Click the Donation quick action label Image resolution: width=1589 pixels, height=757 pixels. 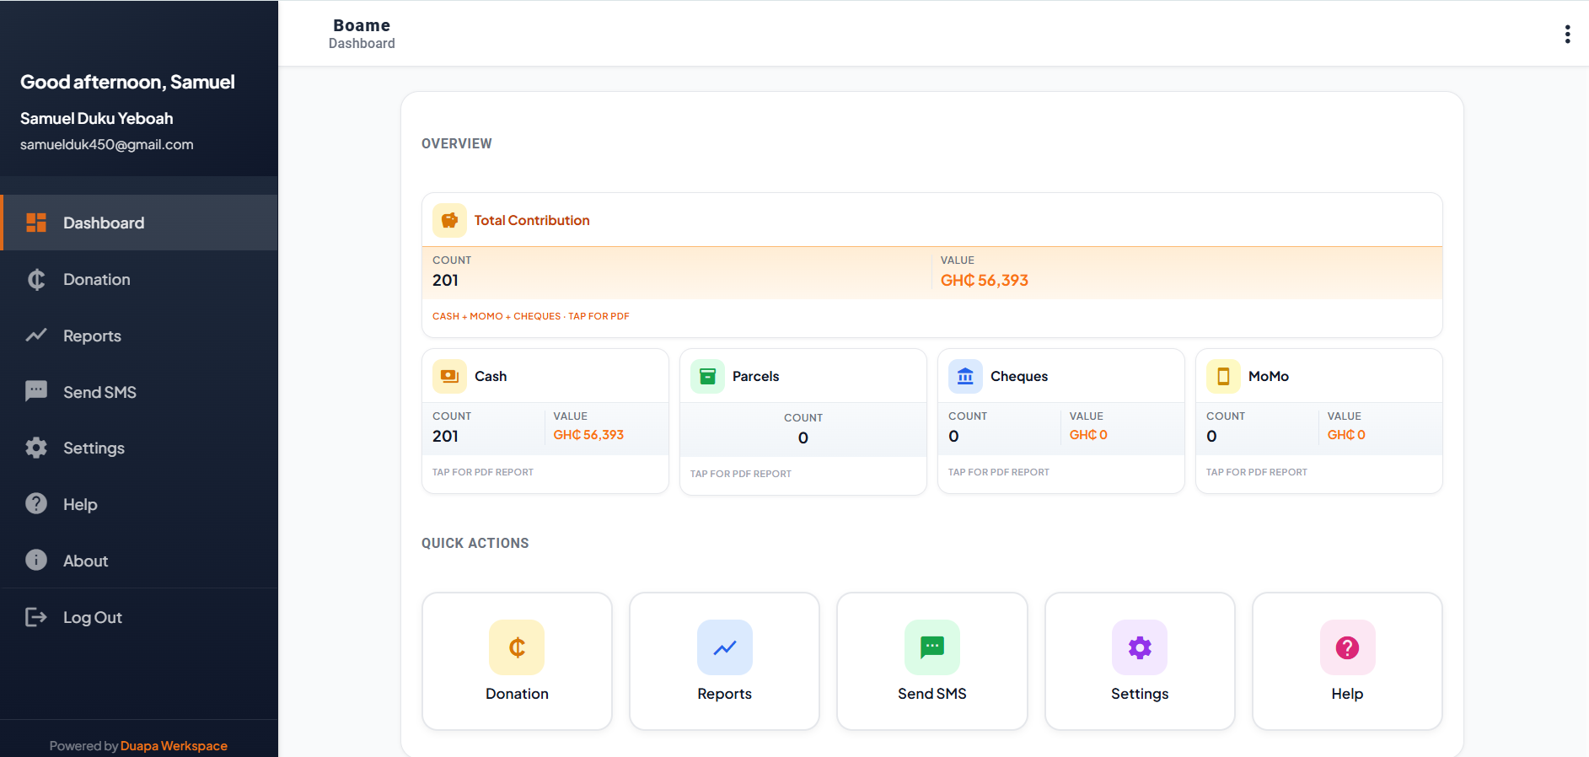(x=517, y=694)
